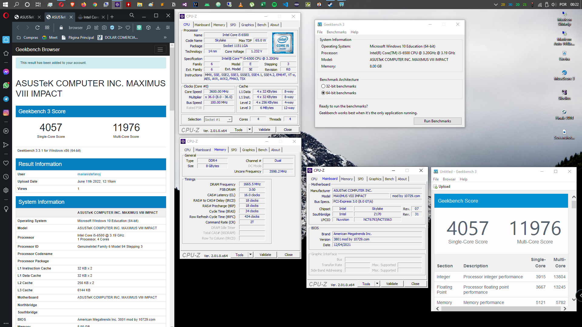Open About tab in CPU-Z Memory window
582x327 pixels.
(276, 150)
